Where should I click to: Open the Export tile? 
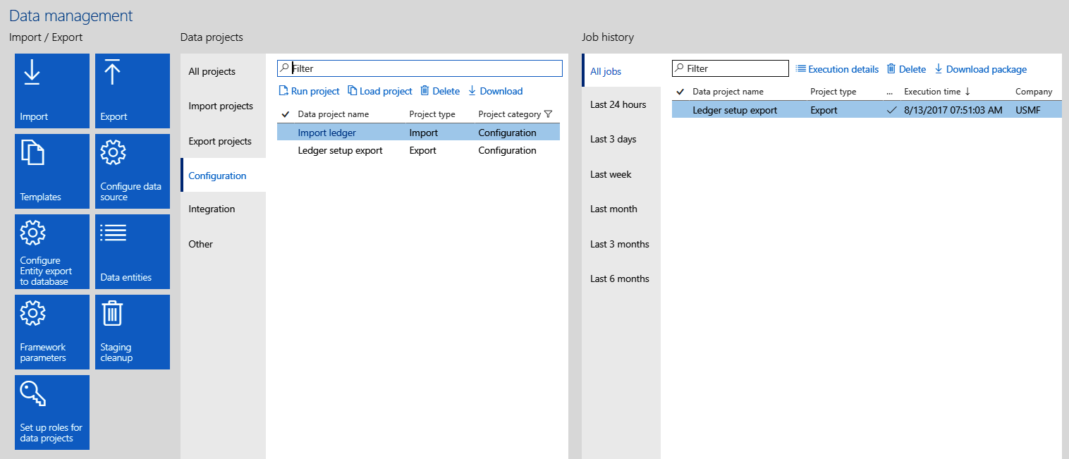point(133,91)
